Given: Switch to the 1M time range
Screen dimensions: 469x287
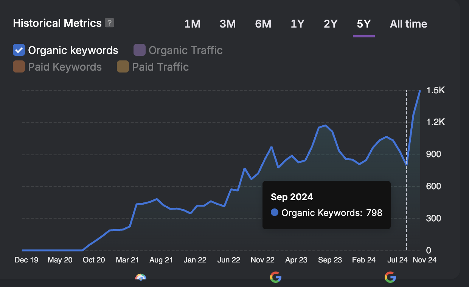Looking at the screenshot, I should pos(192,24).
